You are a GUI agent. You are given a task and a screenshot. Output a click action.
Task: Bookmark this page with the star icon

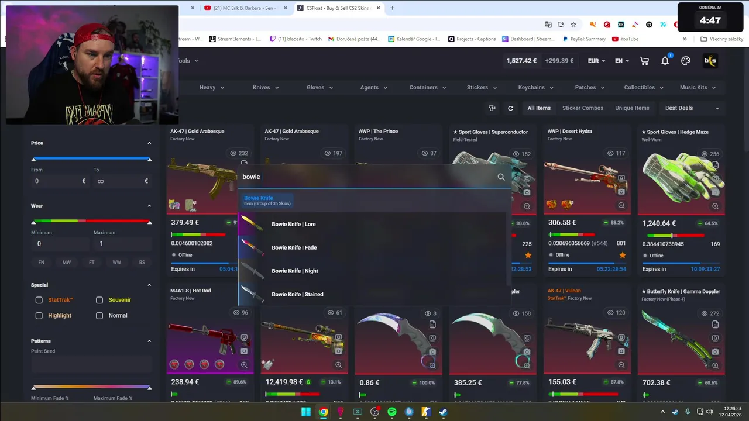tap(573, 25)
